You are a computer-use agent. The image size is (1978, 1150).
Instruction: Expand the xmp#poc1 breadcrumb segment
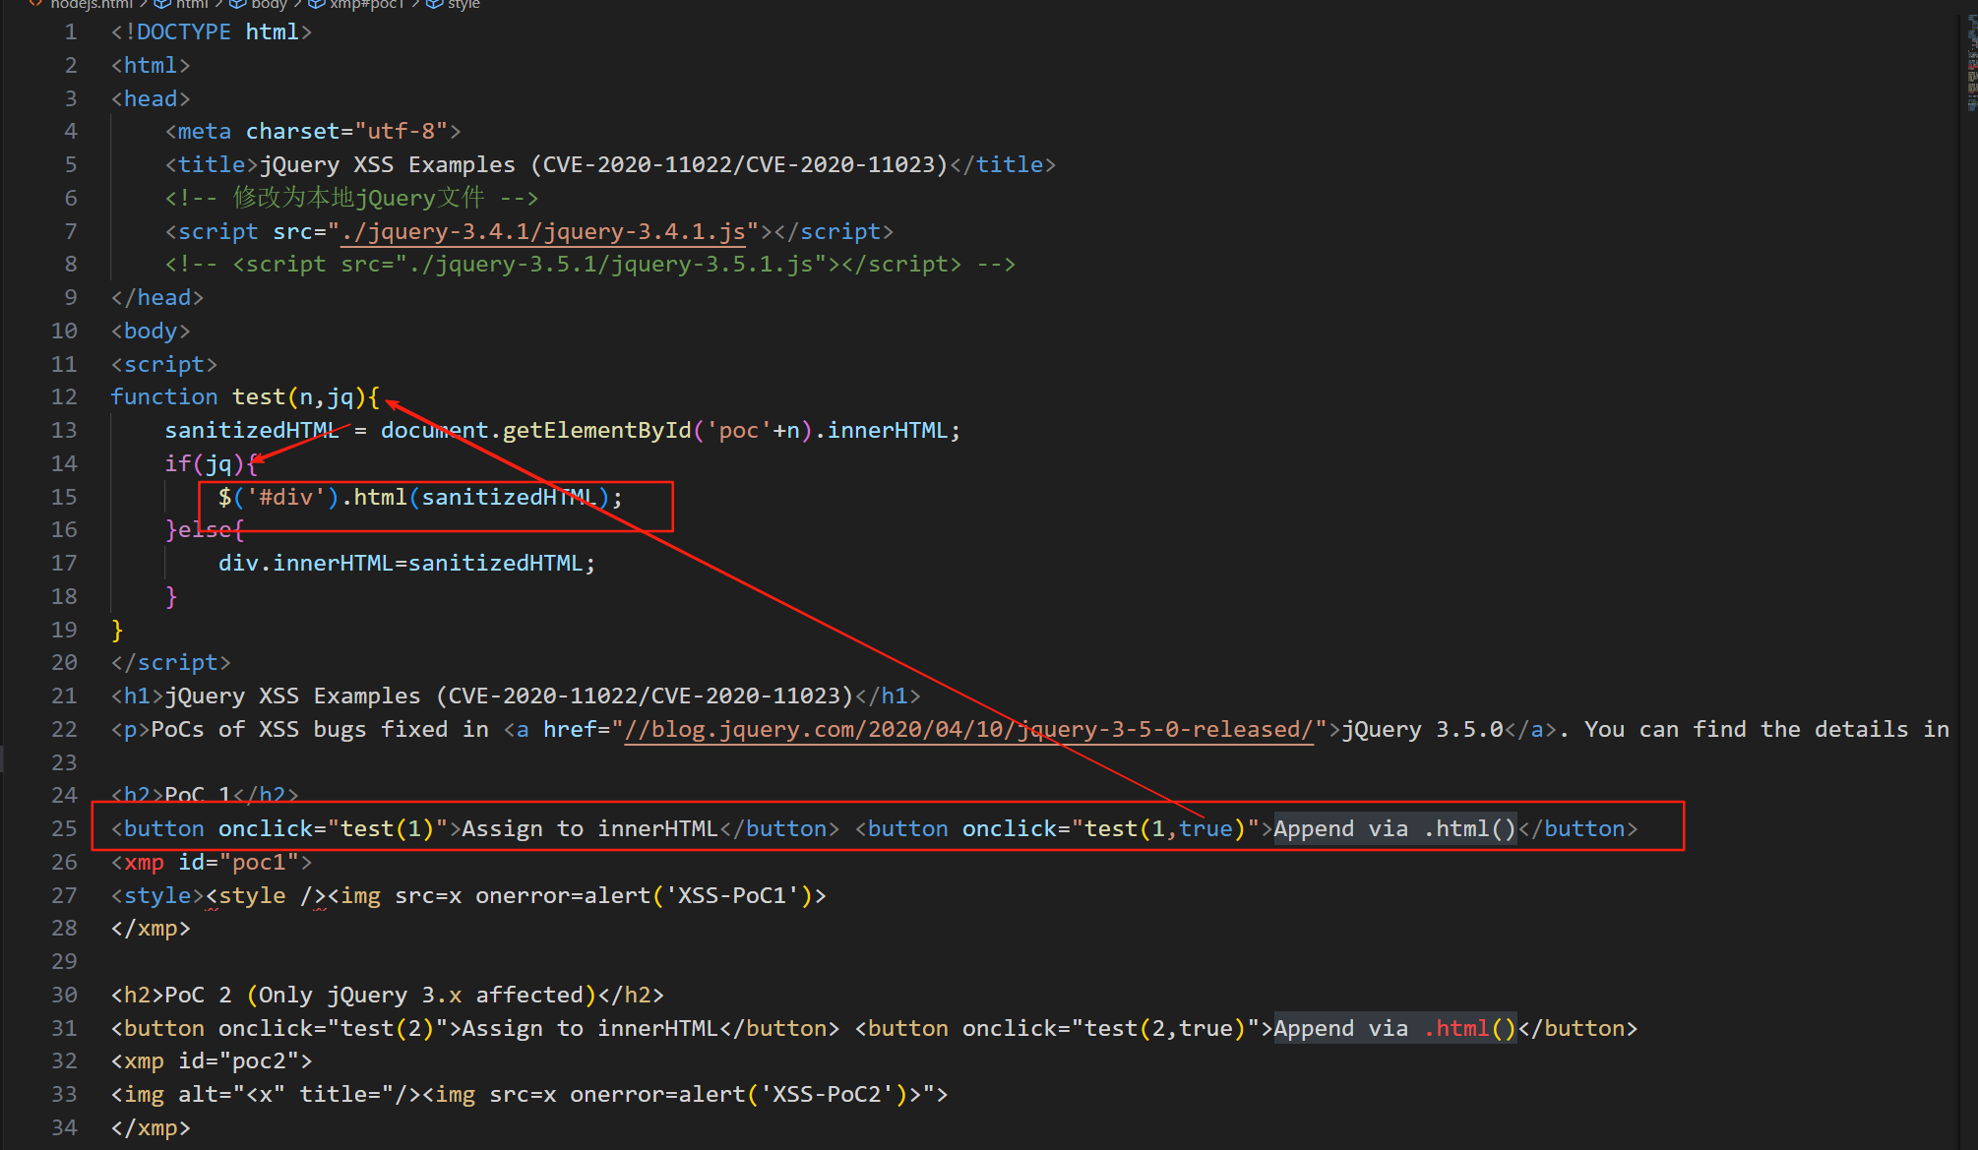[x=367, y=4]
